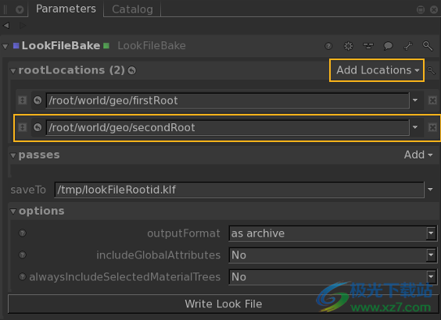Click the revert icon beside secondRoot path

(x=38, y=127)
